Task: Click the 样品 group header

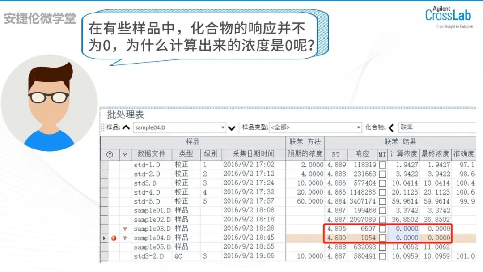Action: 193,142
